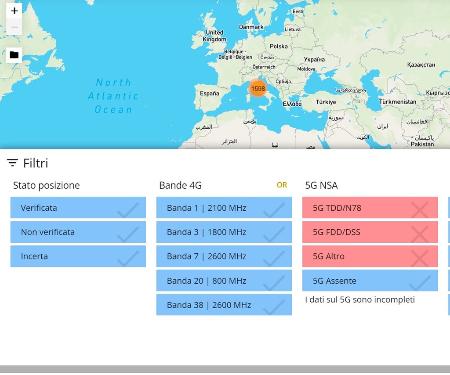Toggle Banda 20 | 800 MHz filter
The width and height of the screenshot is (450, 375).
click(224, 281)
